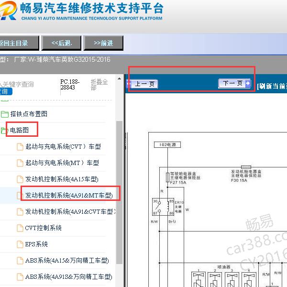Open the CVT控制系统 diagram
This screenshot has height=287, width=287.
pos(44,228)
